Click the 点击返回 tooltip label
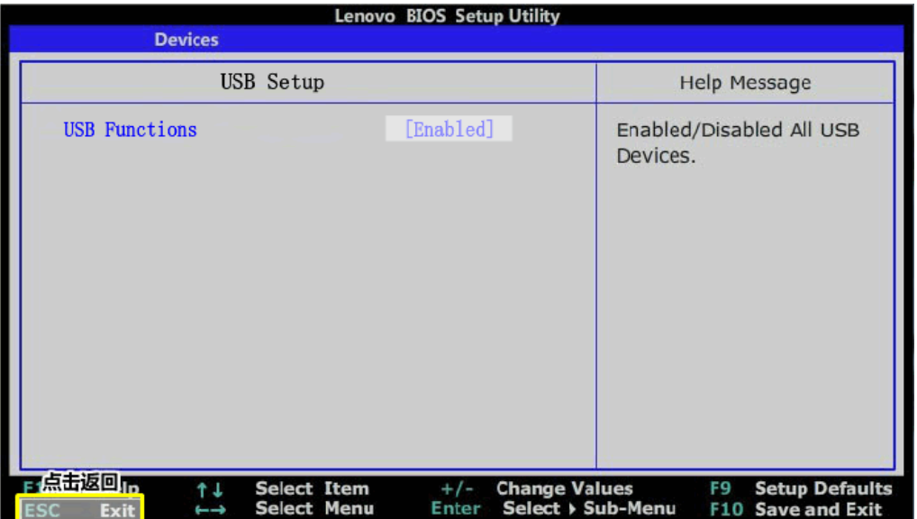 tap(81, 482)
